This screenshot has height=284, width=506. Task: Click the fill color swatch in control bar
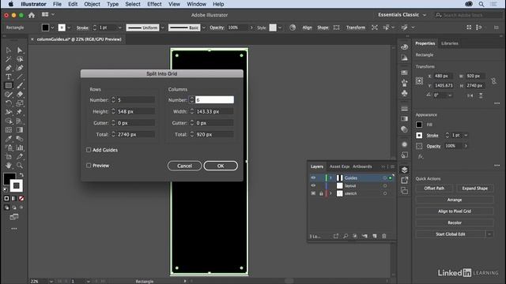point(45,28)
